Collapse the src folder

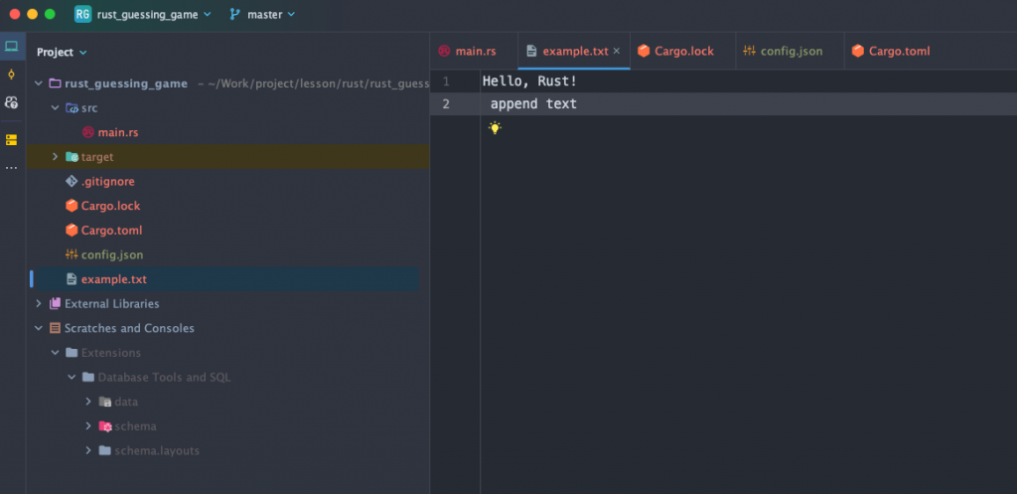click(x=56, y=107)
